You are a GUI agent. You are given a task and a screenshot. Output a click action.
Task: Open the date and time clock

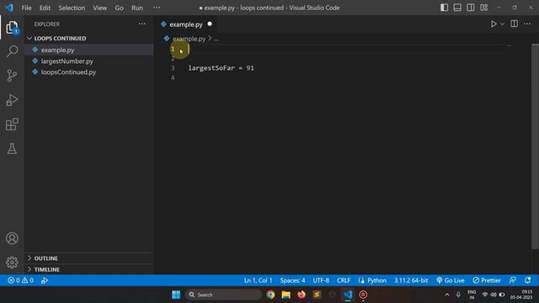tap(522, 295)
